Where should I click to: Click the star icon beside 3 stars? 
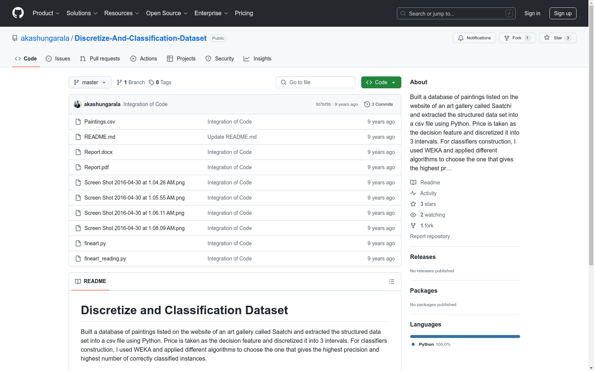click(x=413, y=204)
